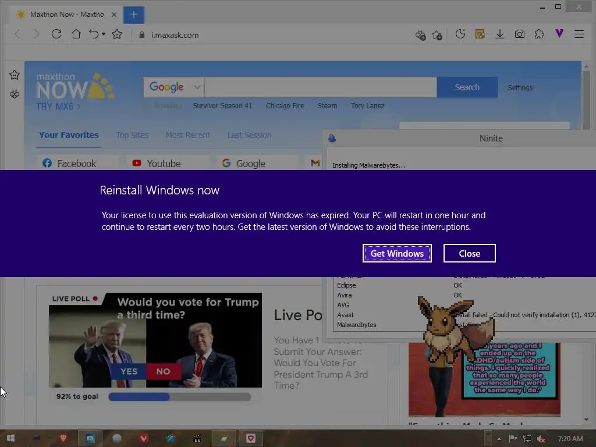The width and height of the screenshot is (596, 447).
Task: Switch to Last Session tab
Action: [x=249, y=135]
